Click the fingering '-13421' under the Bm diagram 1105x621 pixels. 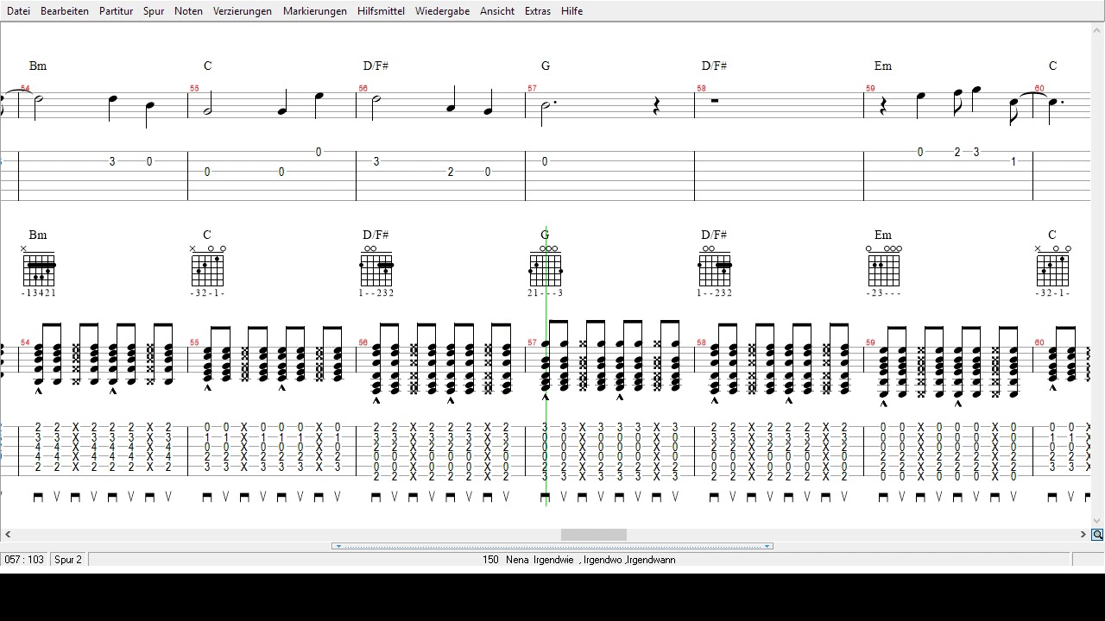[38, 293]
